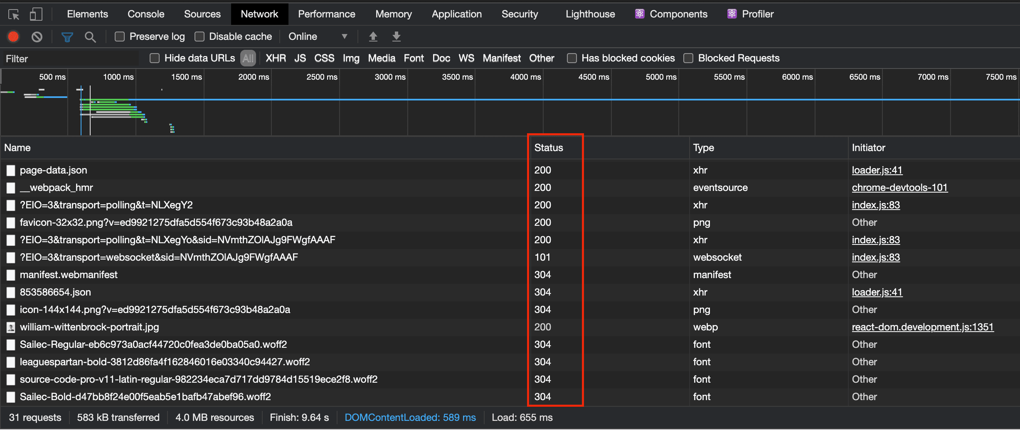Filter requests by Doc
Screen dimensions: 1020x430
click(x=441, y=58)
